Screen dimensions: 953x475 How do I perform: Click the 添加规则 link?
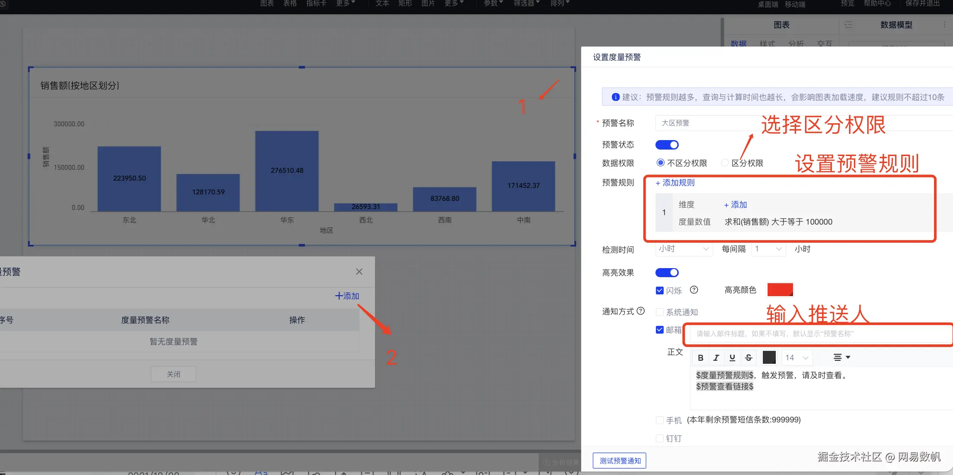click(x=675, y=183)
